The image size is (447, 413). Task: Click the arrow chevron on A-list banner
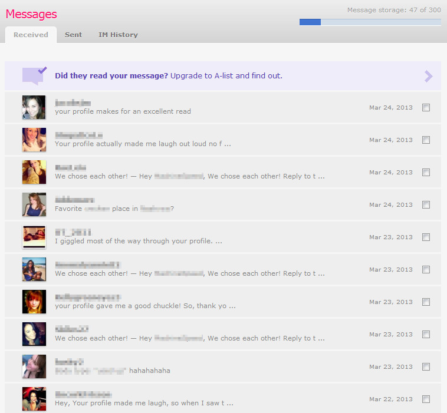point(428,77)
